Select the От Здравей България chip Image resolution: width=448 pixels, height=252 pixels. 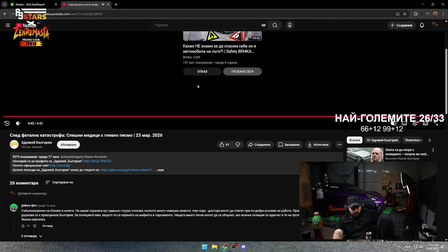pos(382,140)
